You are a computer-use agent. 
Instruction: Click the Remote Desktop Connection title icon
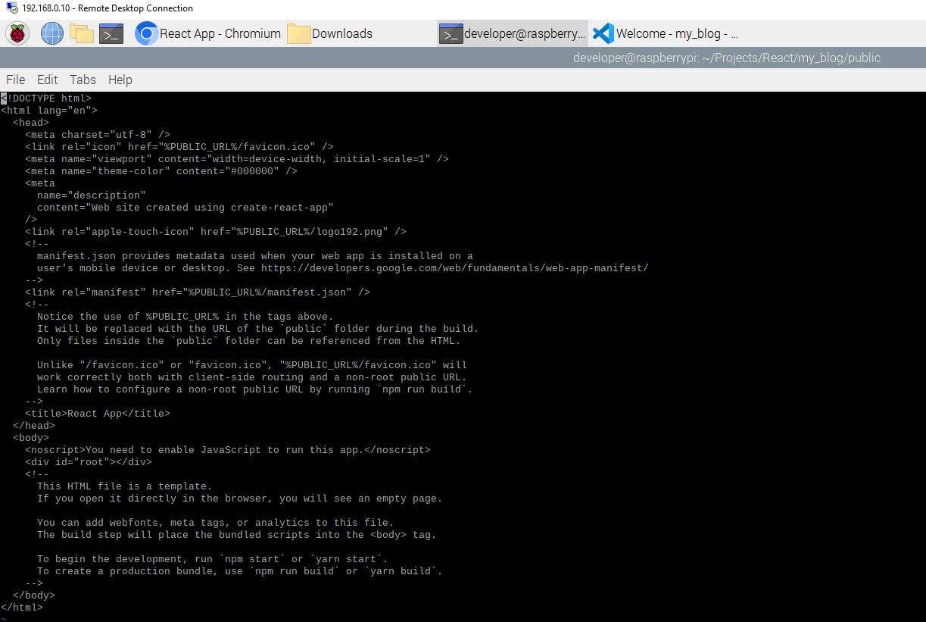(x=11, y=8)
